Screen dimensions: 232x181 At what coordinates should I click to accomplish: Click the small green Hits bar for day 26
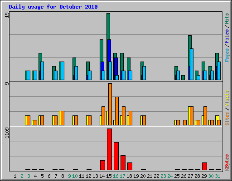tap(183, 77)
